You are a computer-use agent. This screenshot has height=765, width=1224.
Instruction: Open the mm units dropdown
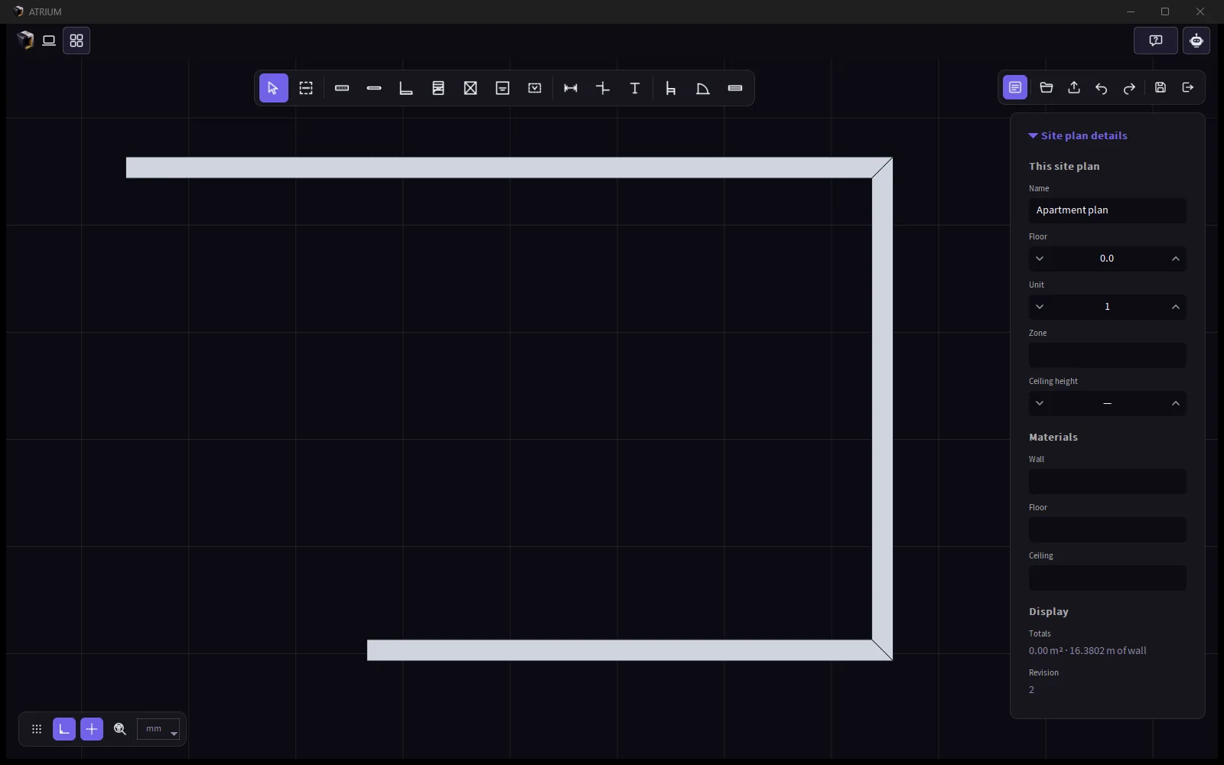(x=158, y=729)
